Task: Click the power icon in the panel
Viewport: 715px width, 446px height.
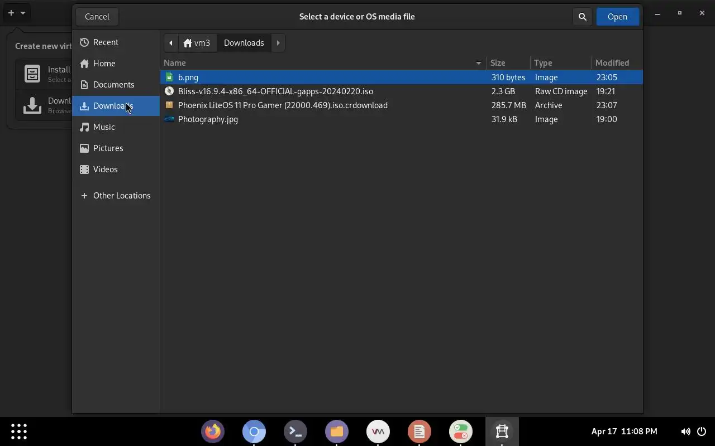Action: (702, 432)
